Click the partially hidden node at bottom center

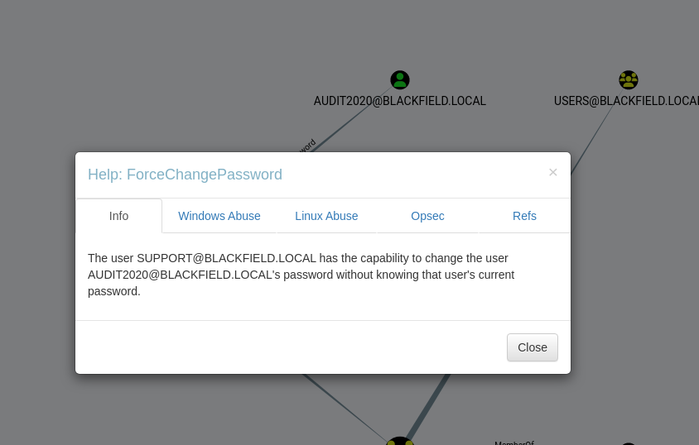pos(399,442)
